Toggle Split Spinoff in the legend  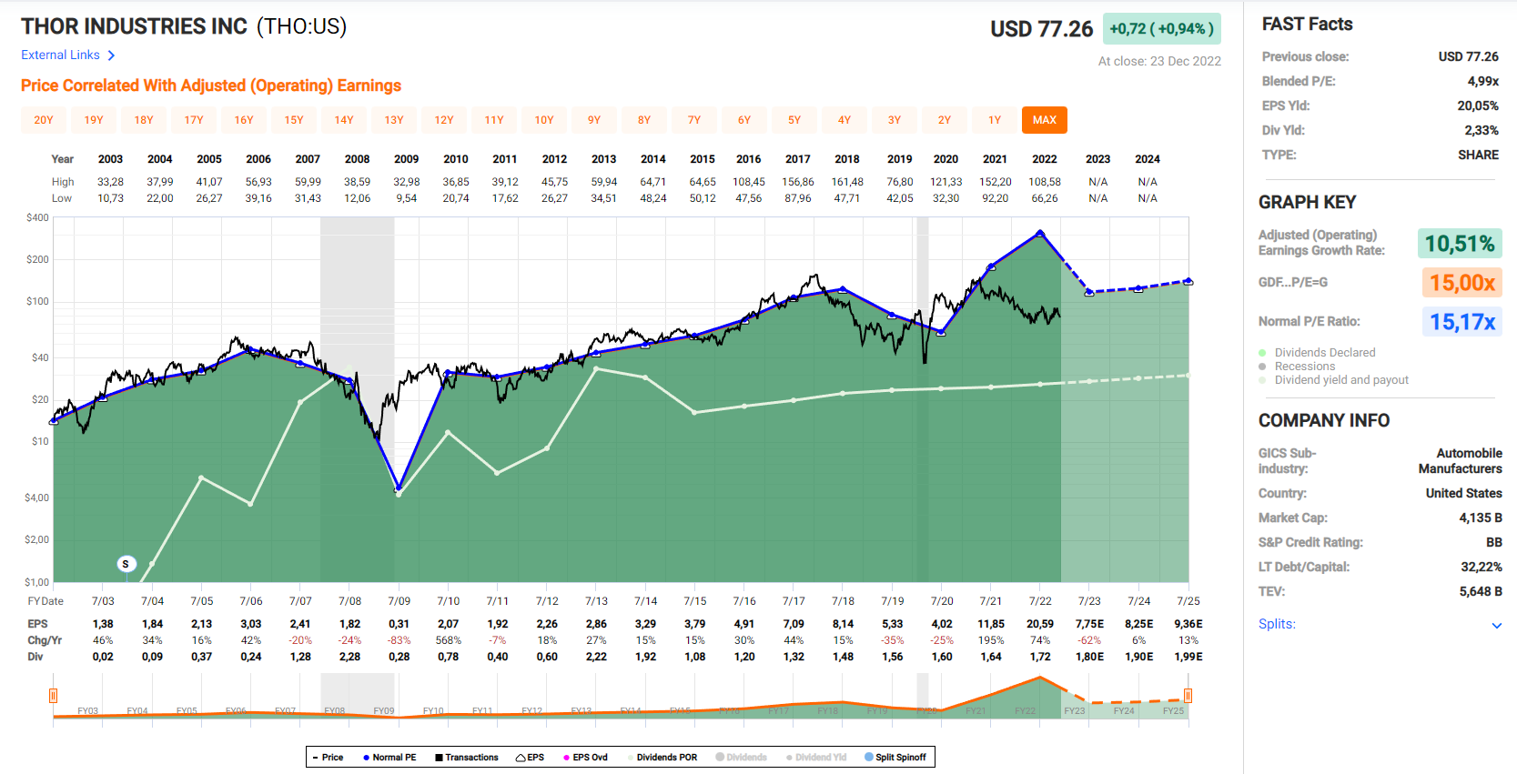coord(895,758)
